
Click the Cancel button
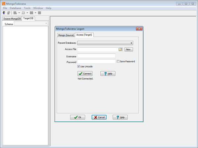pos(99,117)
